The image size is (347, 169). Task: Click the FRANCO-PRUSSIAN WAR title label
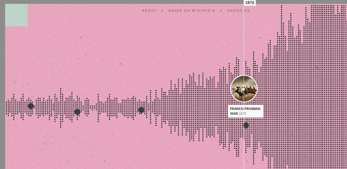tap(245, 111)
